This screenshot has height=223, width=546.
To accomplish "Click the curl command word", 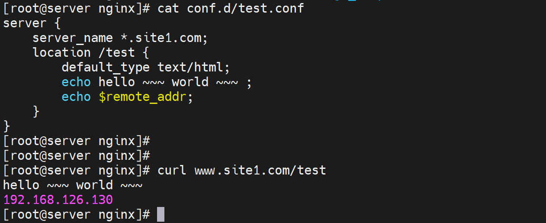I will [172, 170].
